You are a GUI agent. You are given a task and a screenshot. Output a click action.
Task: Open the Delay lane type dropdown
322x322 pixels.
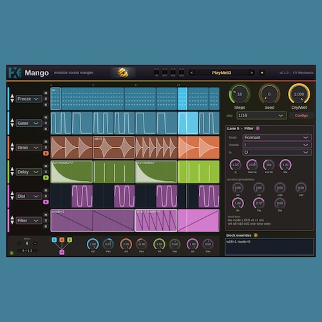(29, 172)
